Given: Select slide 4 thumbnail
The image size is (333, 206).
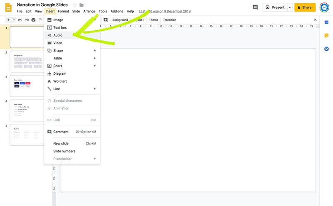Looking at the screenshot, I should pyautogui.click(x=27, y=110).
